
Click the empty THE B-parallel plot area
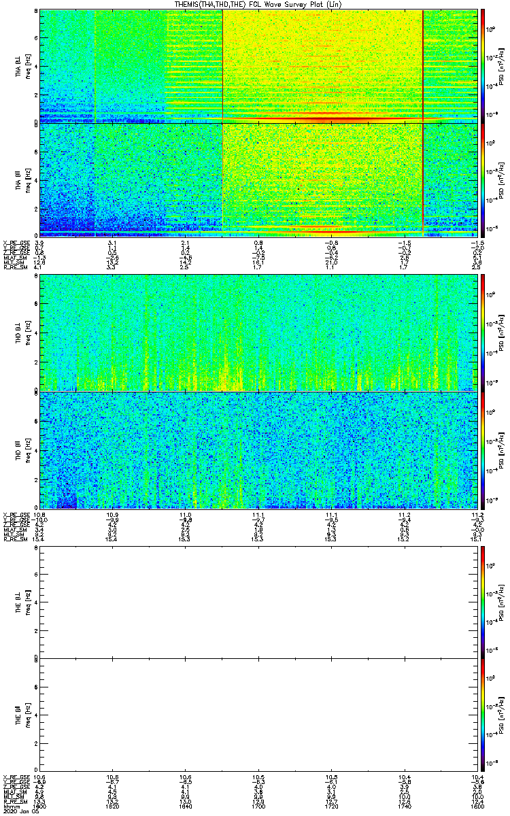(258, 716)
